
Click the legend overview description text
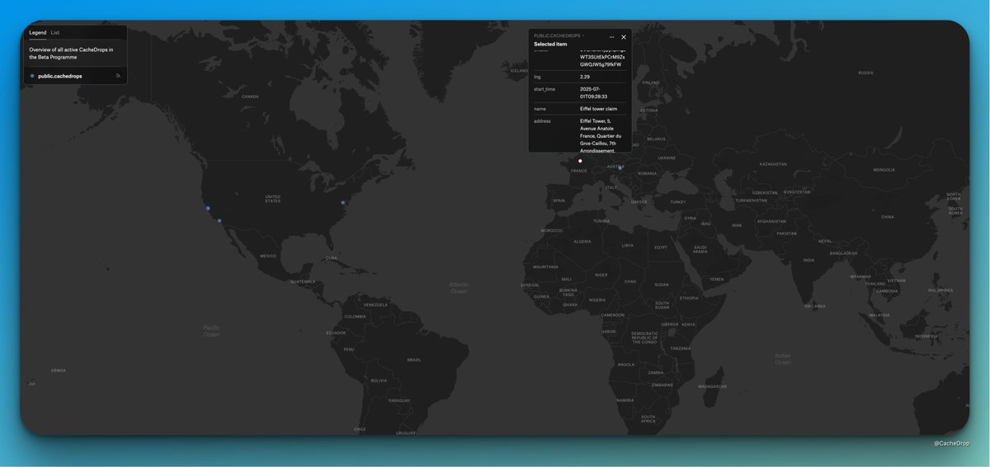pyautogui.click(x=72, y=54)
